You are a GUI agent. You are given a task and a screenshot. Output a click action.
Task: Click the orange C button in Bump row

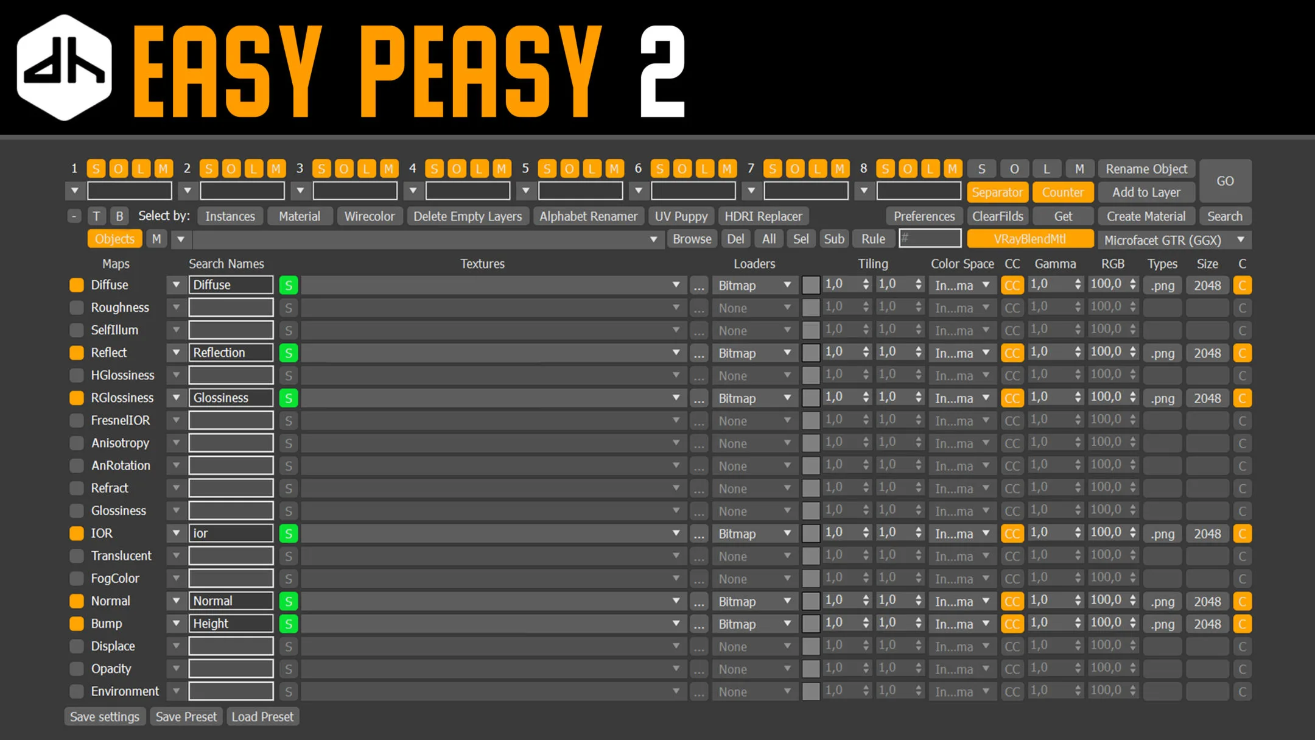(1242, 624)
